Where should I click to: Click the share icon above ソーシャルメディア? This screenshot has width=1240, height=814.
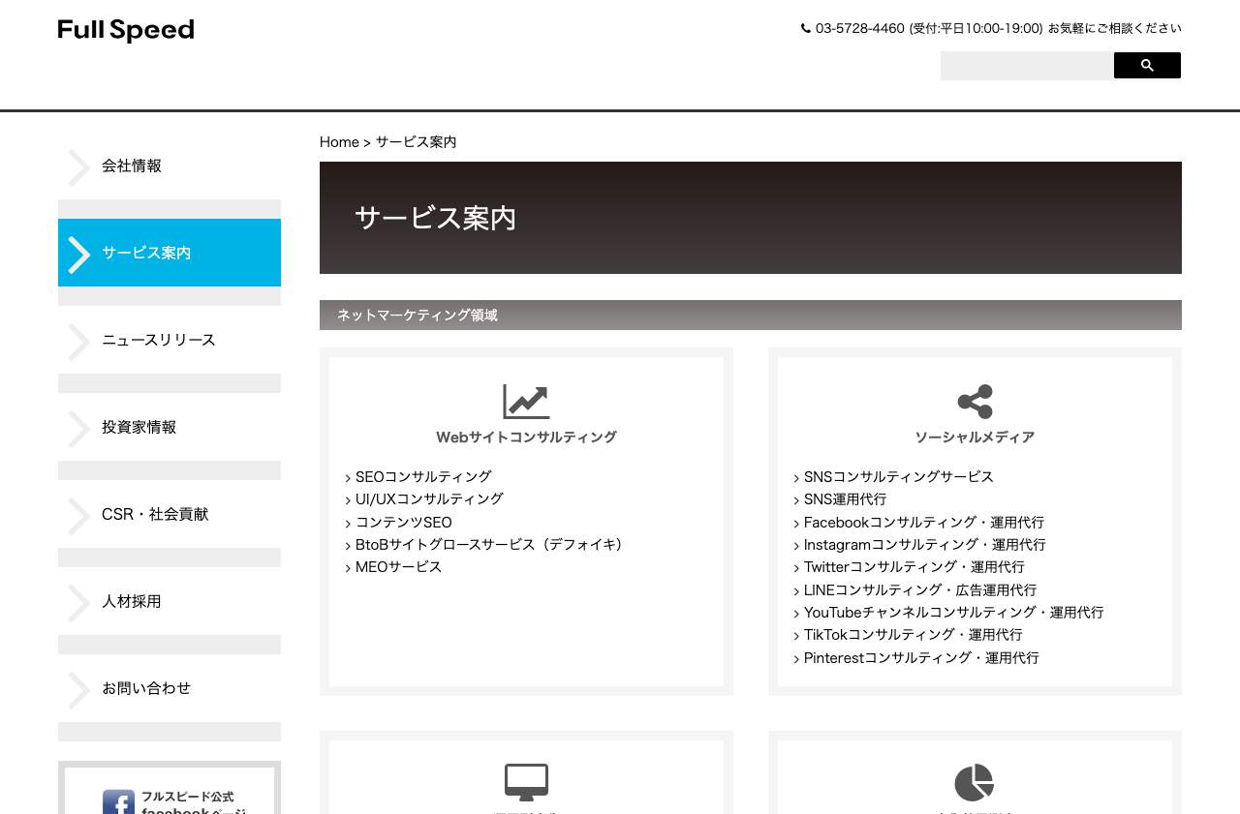(x=974, y=399)
